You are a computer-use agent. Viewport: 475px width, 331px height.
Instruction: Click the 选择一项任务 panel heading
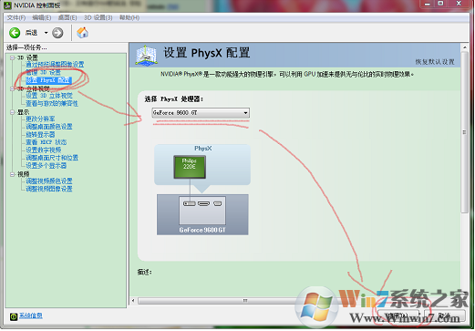(26, 47)
